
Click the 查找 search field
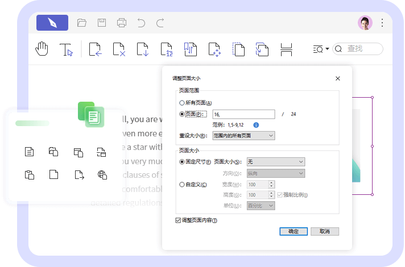358,49
